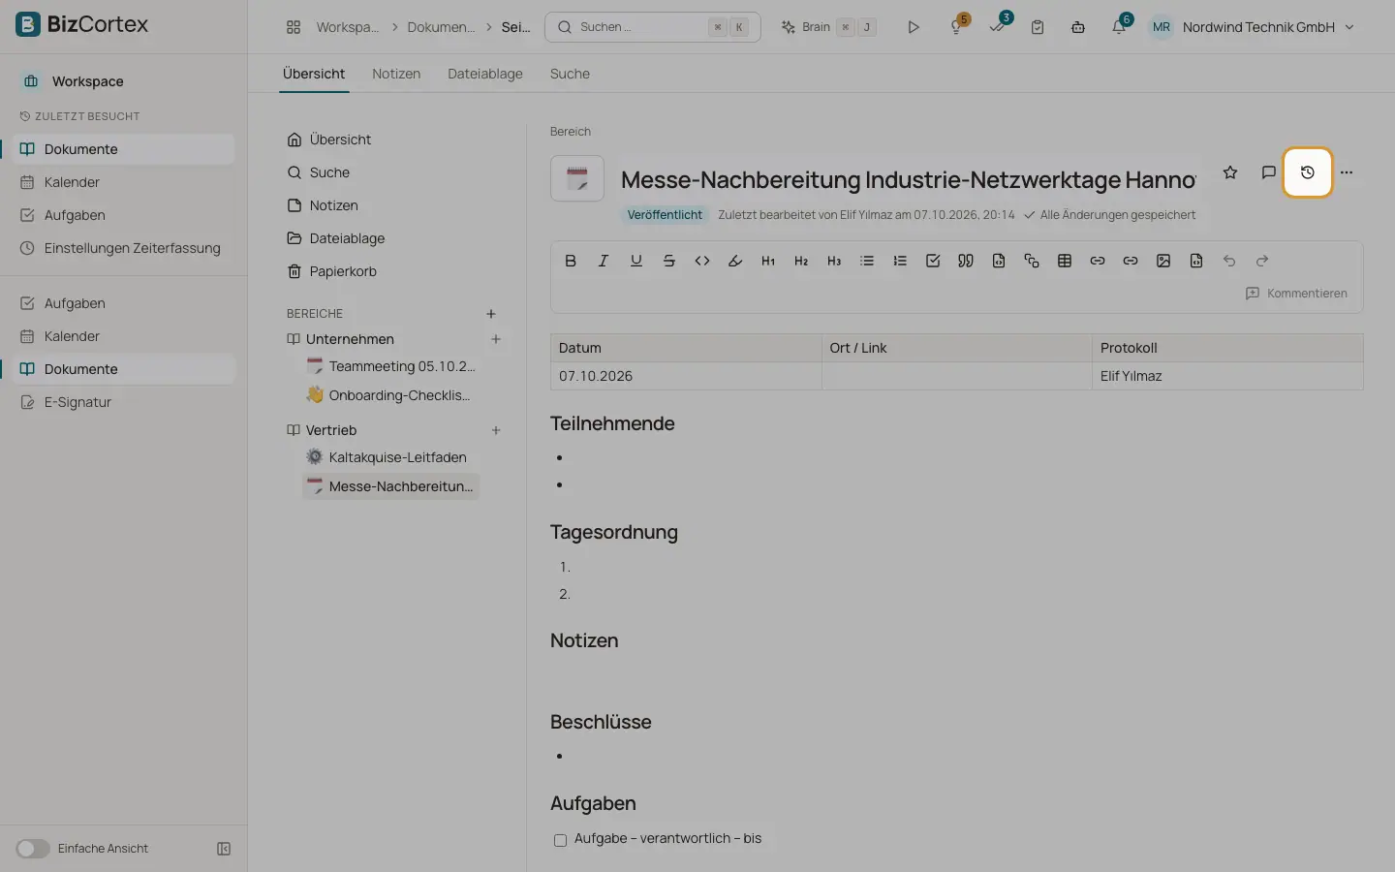Open the lightbulb ideas with badge 5
Image resolution: width=1395 pixels, height=872 pixels.
click(x=957, y=27)
